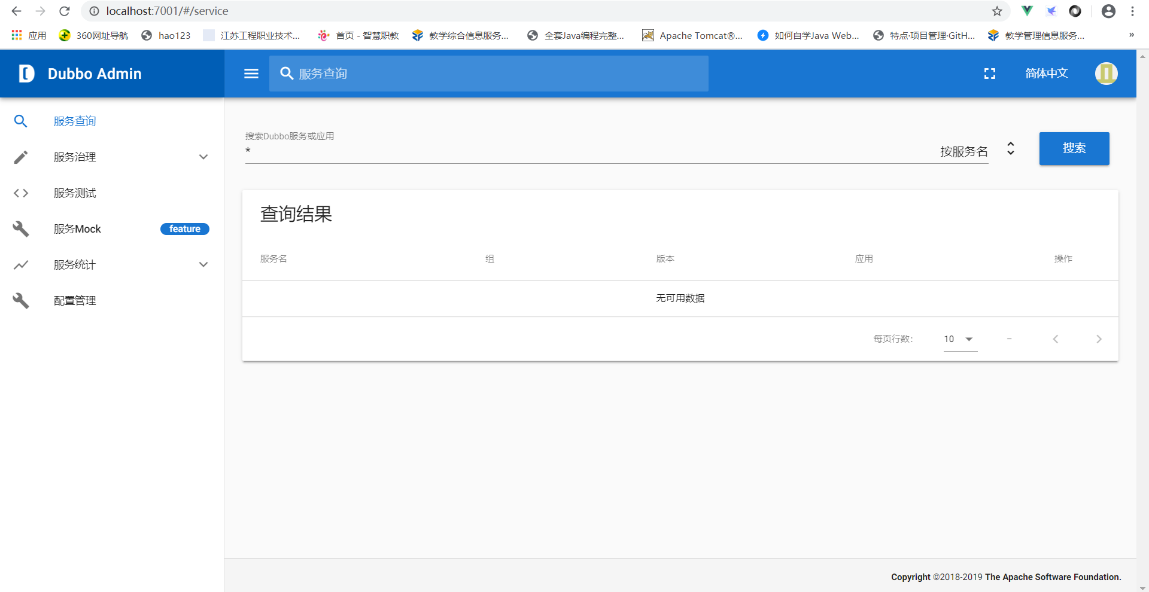Open 配置管理 via its wrench icon
Screen dimensions: 1149x592
click(21, 300)
